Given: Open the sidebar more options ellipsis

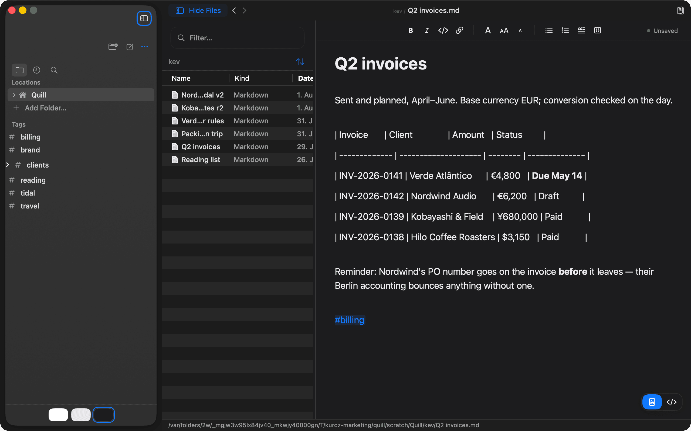Looking at the screenshot, I should click(x=145, y=46).
